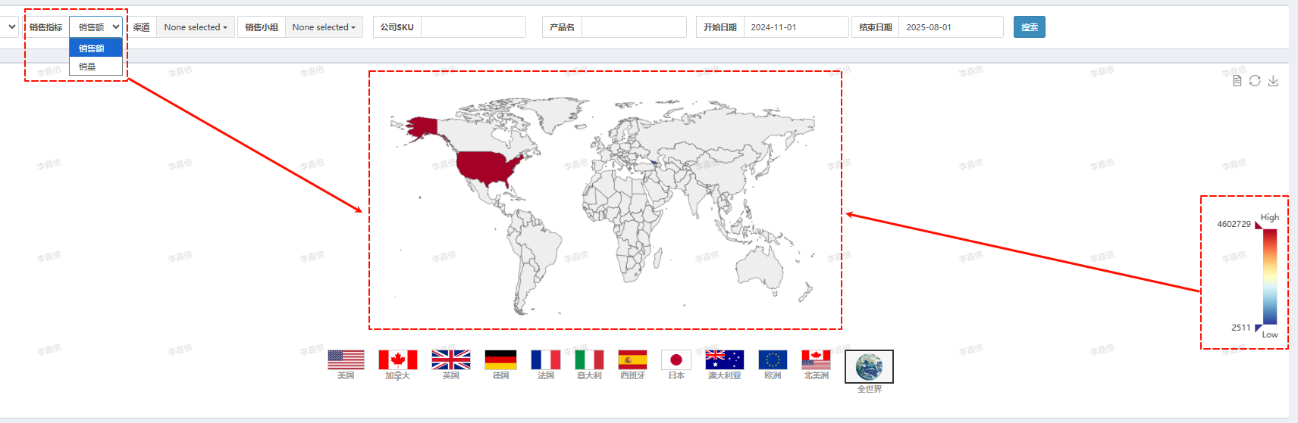The height and width of the screenshot is (423, 1298).
Task: Select the Japan flag (日本)
Action: pos(676,359)
